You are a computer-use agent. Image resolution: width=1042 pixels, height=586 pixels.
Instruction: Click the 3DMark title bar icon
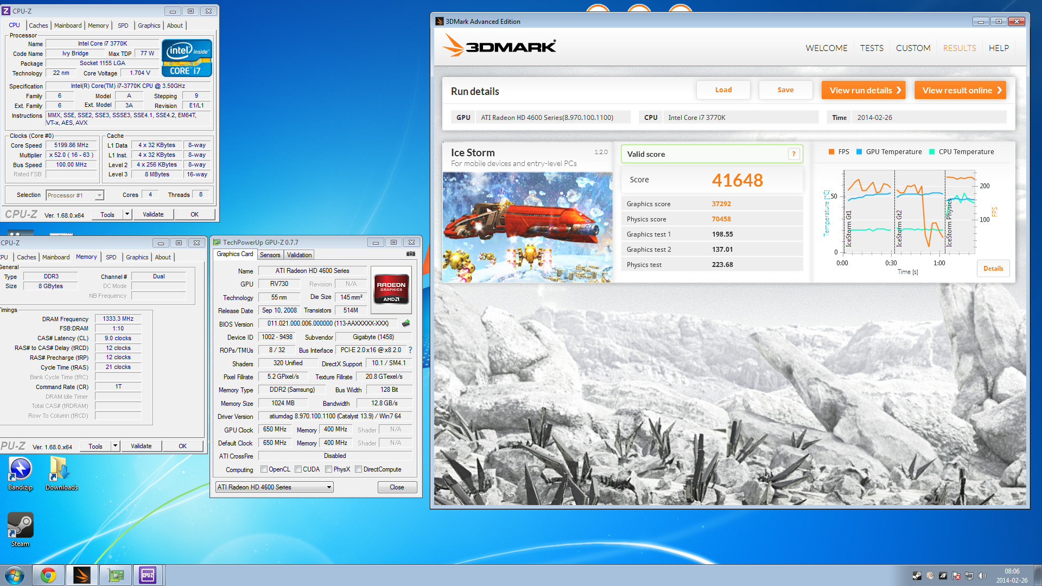[440, 21]
